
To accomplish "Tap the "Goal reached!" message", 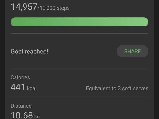I will click(x=29, y=51).
